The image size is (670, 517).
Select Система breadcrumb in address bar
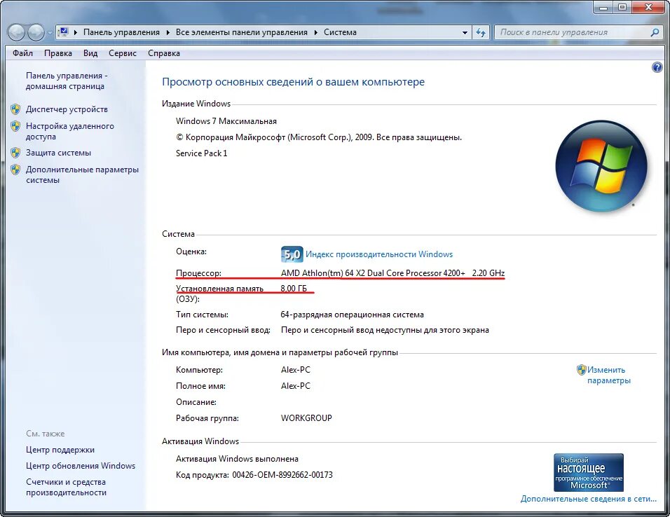click(340, 32)
